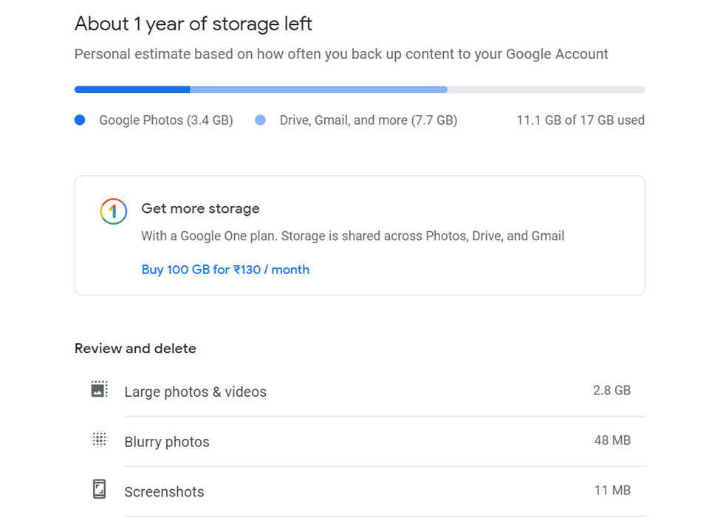Click the light blue Drive, Gmail legend dot
The width and height of the screenshot is (709, 532).
click(261, 120)
